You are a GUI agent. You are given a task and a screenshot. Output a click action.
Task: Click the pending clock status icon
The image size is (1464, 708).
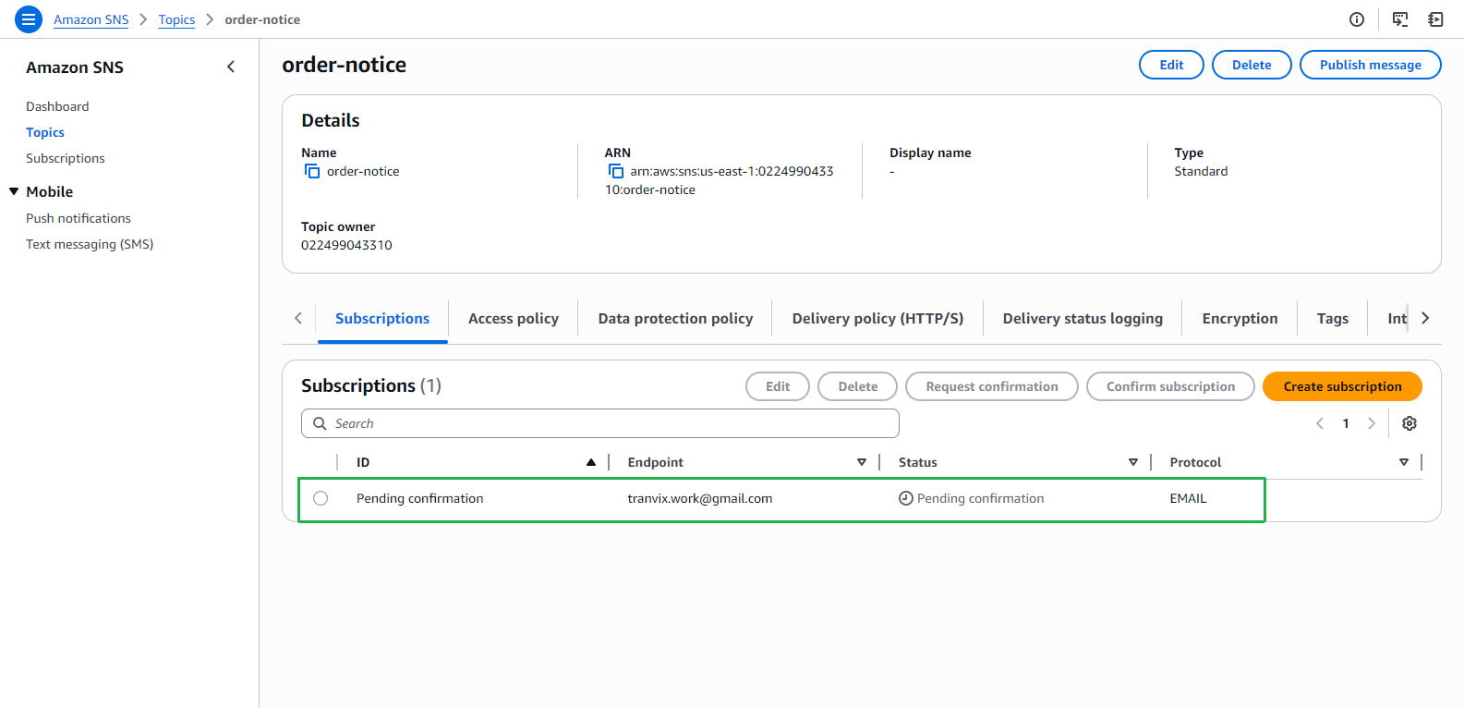[x=906, y=498]
